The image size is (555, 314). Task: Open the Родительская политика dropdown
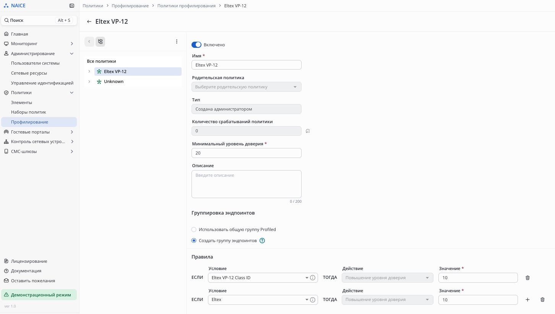tap(246, 87)
